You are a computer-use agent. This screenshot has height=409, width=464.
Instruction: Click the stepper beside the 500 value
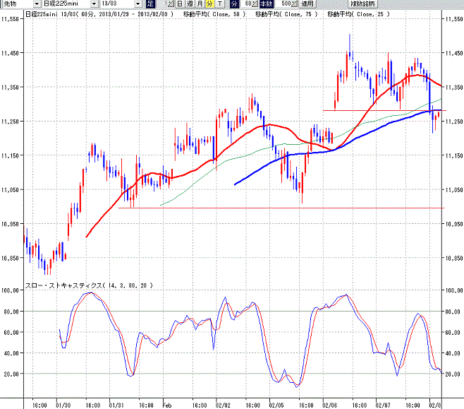point(295,4)
